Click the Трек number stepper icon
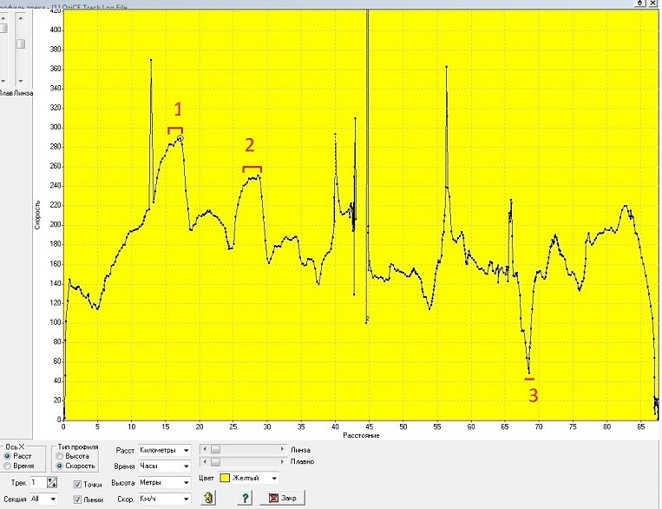Viewport: 662px width, 509px height. pos(52,482)
